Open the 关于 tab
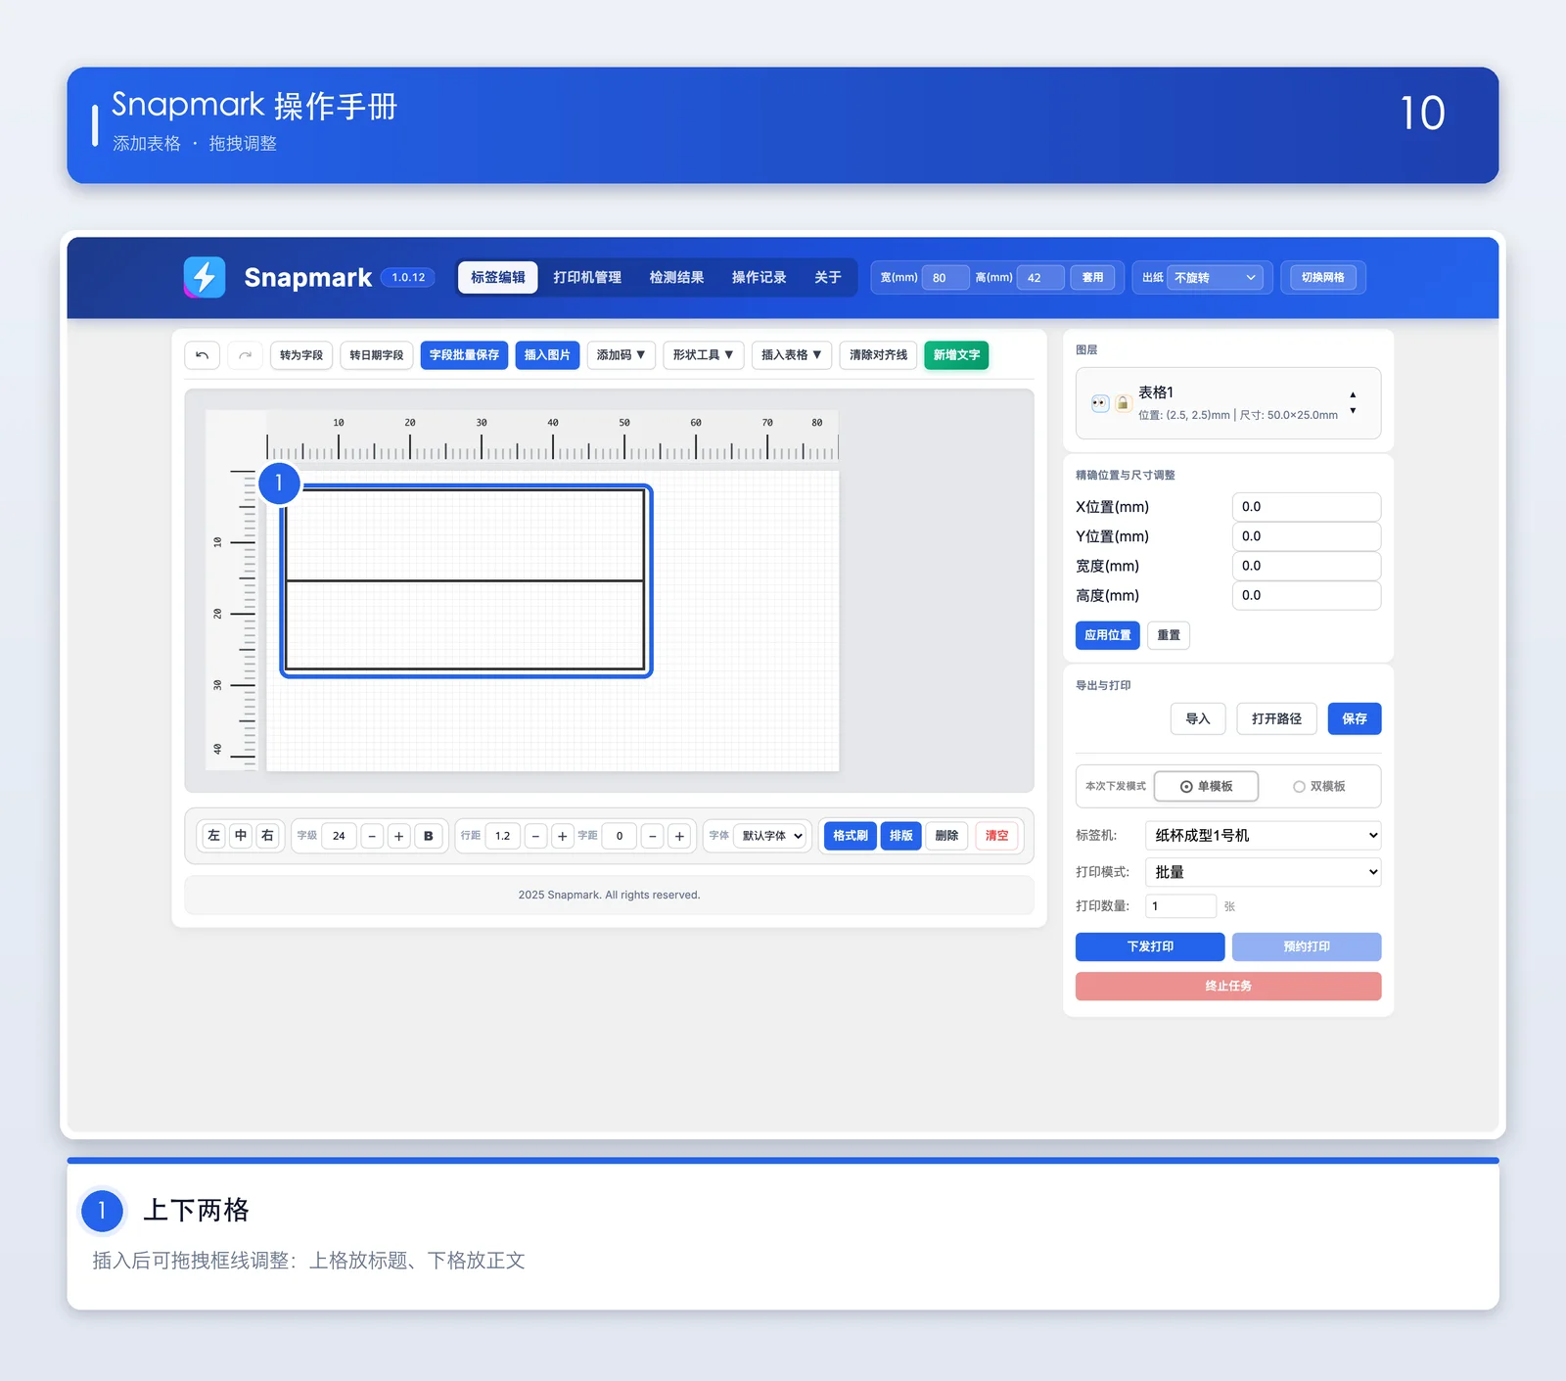 827,277
